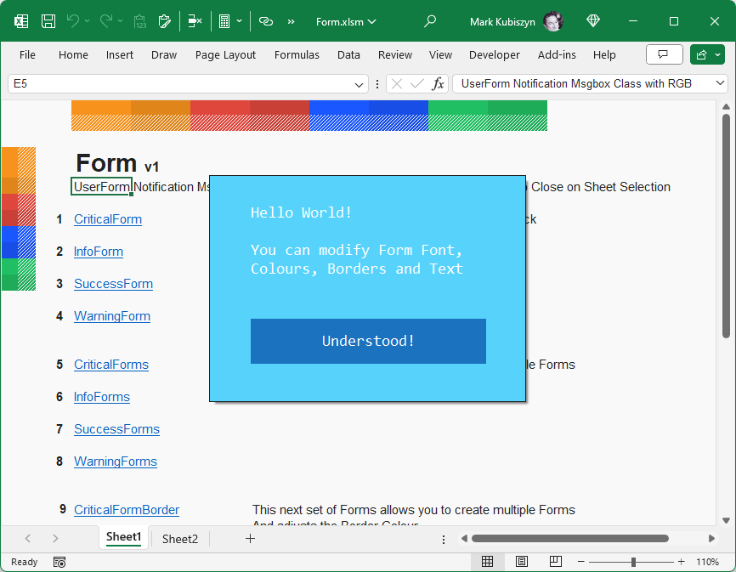Click the Save icon in title bar

tap(48, 21)
